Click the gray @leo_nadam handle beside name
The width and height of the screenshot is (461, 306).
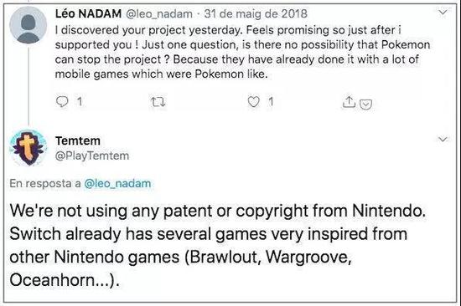click(x=159, y=13)
